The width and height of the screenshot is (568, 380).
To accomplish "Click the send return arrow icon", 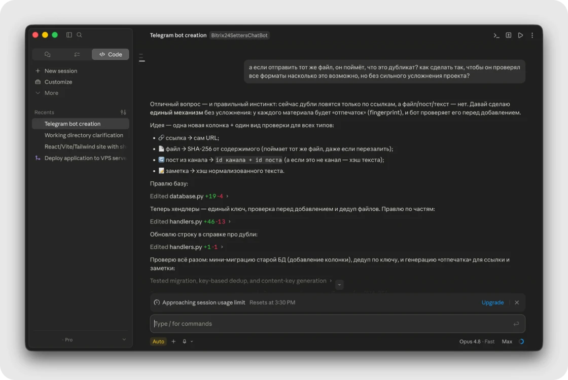I will [x=516, y=324].
